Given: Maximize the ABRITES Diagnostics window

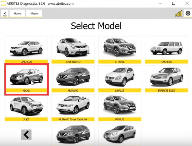Looking at the screenshot, I should click(x=174, y=3).
